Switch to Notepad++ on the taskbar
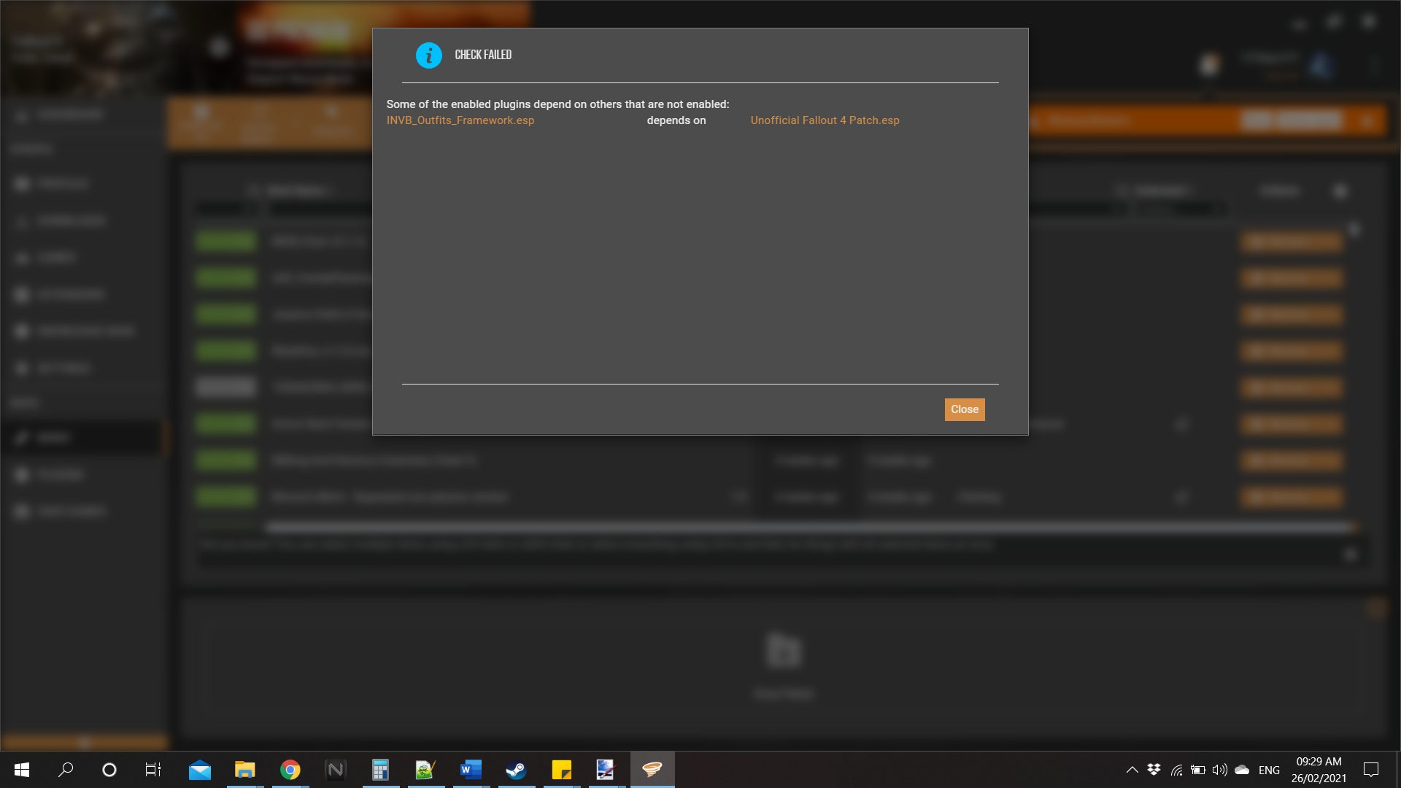This screenshot has width=1401, height=788. (425, 770)
